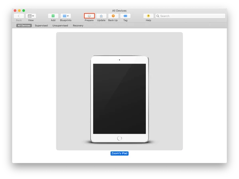
Task: Open the View mode dropdown
Action: tap(31, 16)
